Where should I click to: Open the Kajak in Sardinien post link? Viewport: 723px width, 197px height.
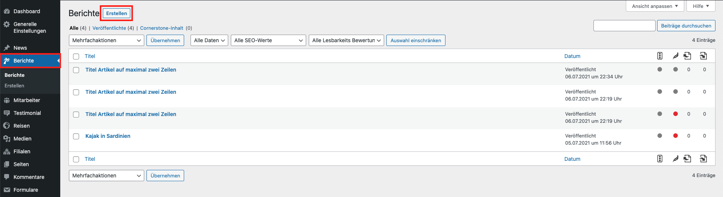pos(108,136)
